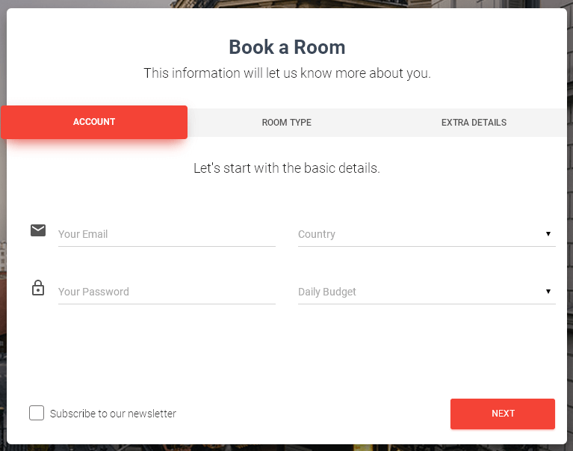Click the padlock icon beside password field
The image size is (573, 451).
38,288
